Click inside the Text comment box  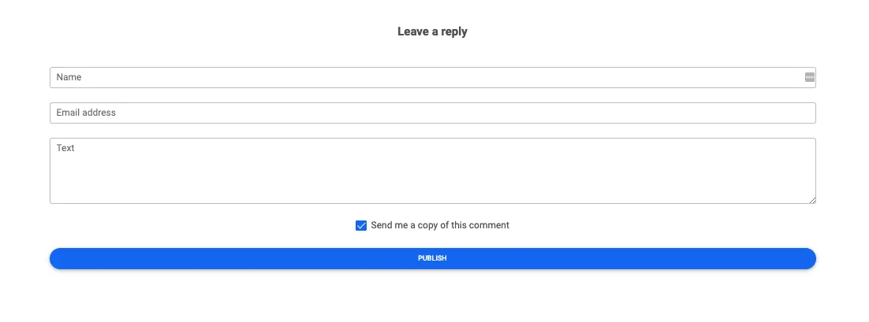coord(432,171)
